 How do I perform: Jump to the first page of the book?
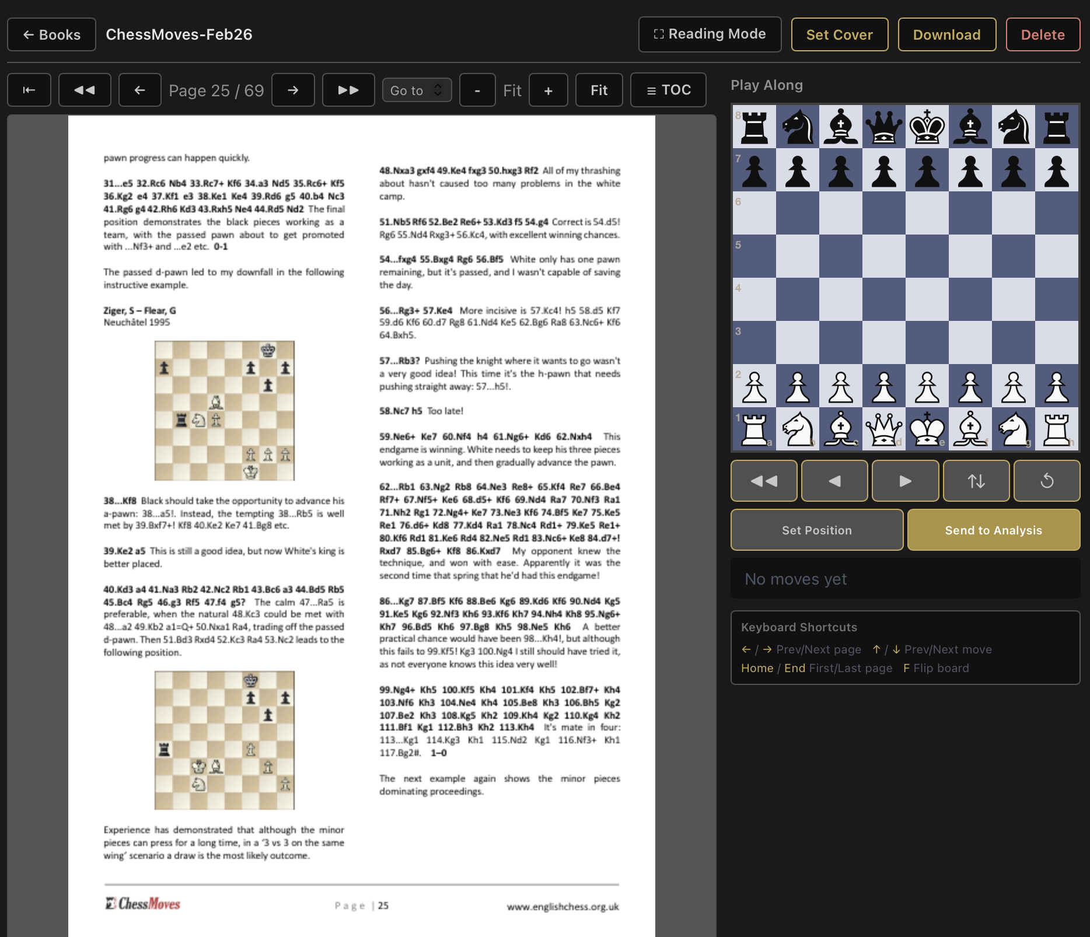tap(29, 90)
